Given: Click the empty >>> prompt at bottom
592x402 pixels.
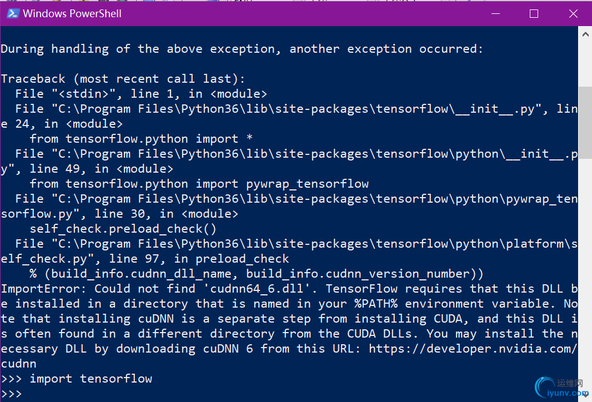Looking at the screenshot, I should click(11, 394).
